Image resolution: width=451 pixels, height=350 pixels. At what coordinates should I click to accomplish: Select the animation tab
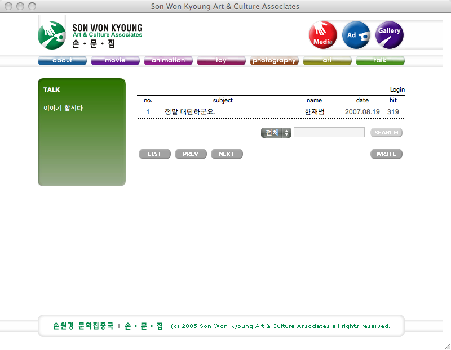point(168,61)
